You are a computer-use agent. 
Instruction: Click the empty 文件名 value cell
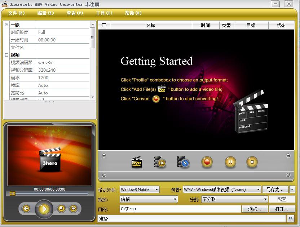pyautogui.click(x=63, y=48)
